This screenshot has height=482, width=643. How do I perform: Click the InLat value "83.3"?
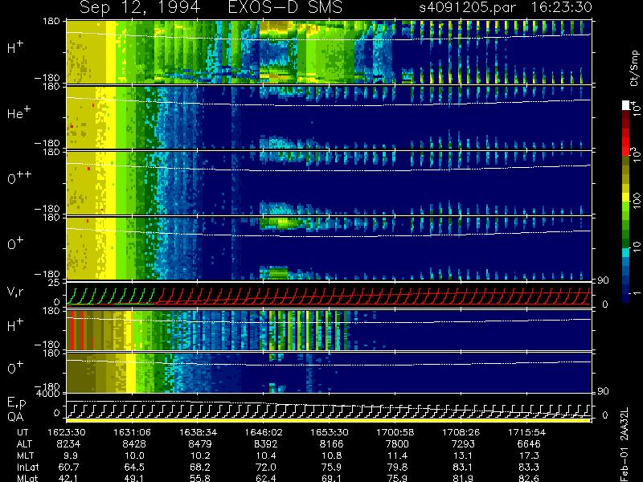tap(529, 467)
